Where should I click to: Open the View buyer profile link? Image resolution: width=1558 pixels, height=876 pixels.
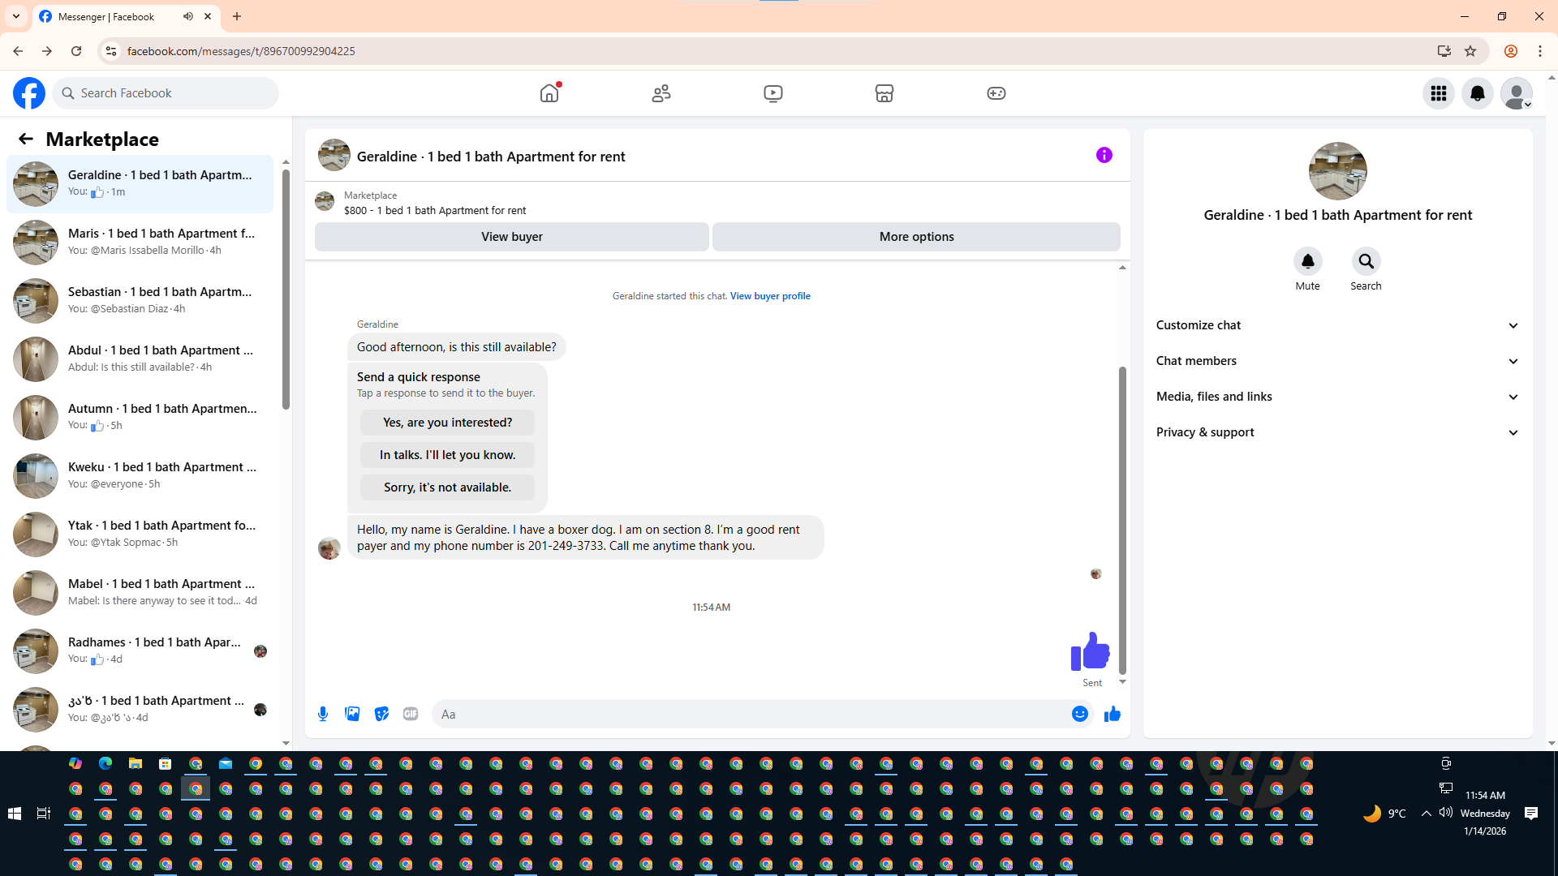(769, 296)
